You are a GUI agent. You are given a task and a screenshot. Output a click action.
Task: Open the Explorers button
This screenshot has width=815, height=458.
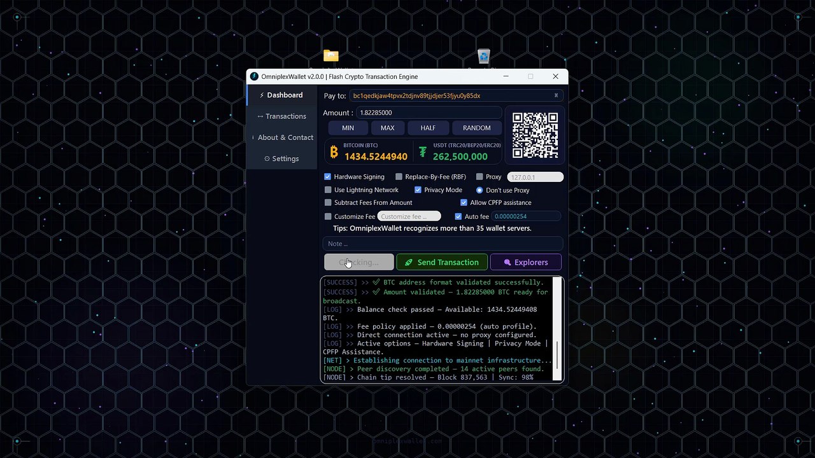point(526,262)
